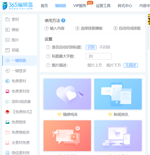Choose 图片上方 for image description

coord(95,65)
